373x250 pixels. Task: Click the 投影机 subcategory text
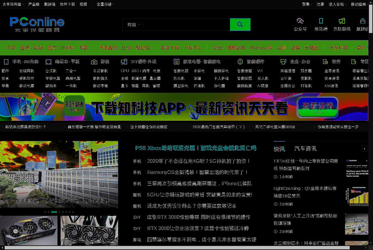coord(306,78)
